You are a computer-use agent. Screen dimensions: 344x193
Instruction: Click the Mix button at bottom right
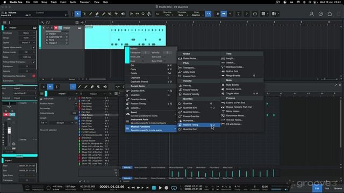tap(327, 188)
